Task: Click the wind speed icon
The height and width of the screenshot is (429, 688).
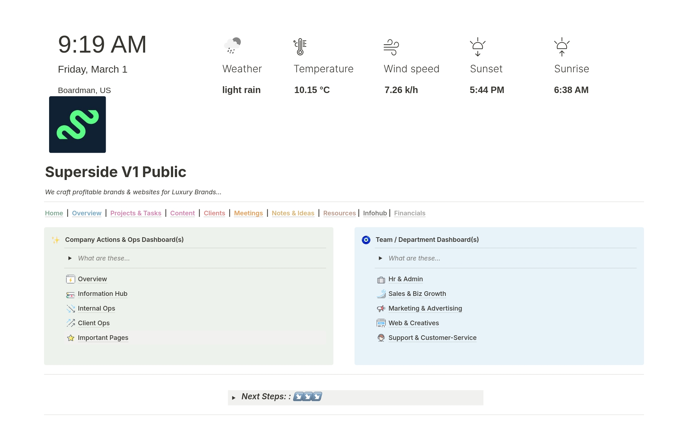Action: pos(391,47)
